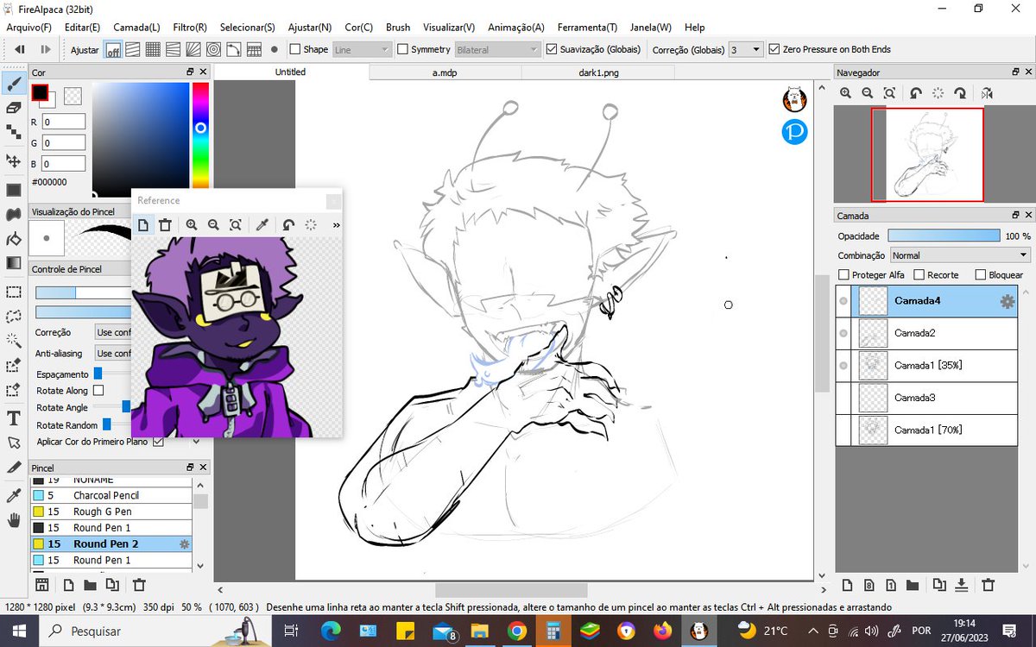The width and height of the screenshot is (1036, 647).
Task: Delete a layer with the trash icon
Action: (x=989, y=586)
